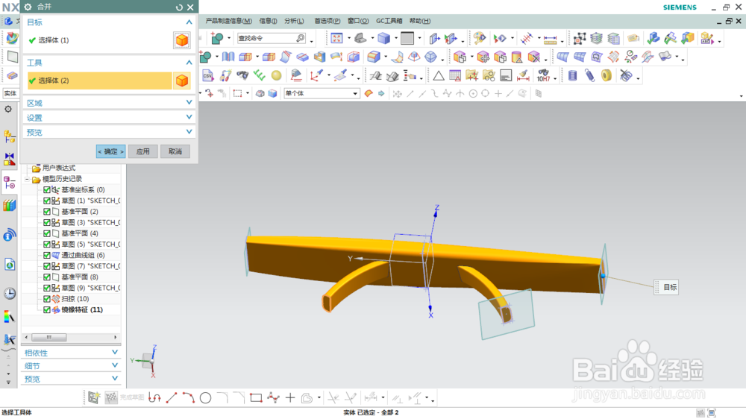Viewport: 746px width, 419px height.
Task: Click the 取消 button
Action: [175, 151]
